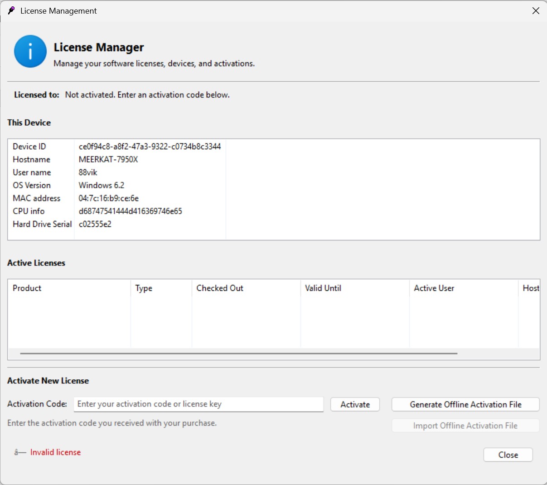Click the Device ID label
547x485 pixels.
tap(29, 147)
